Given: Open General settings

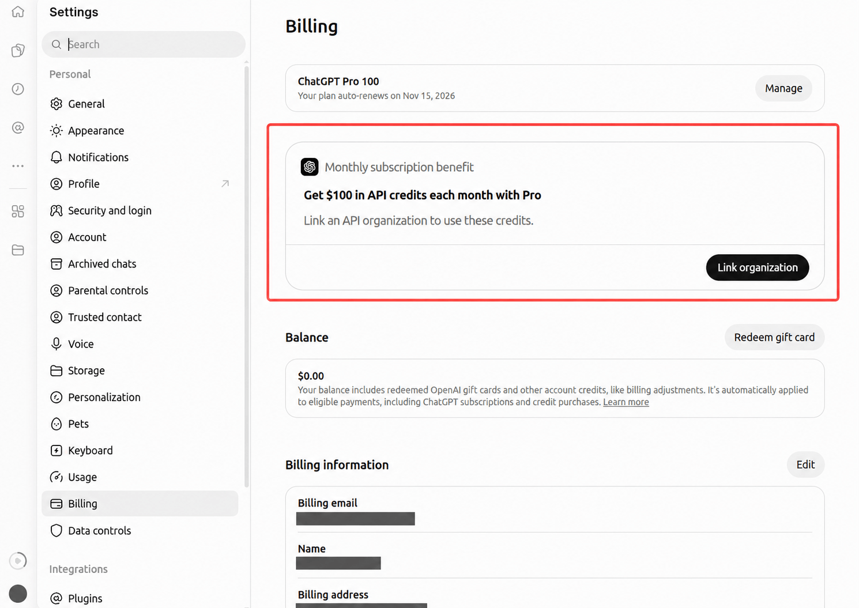Looking at the screenshot, I should (x=140, y=104).
